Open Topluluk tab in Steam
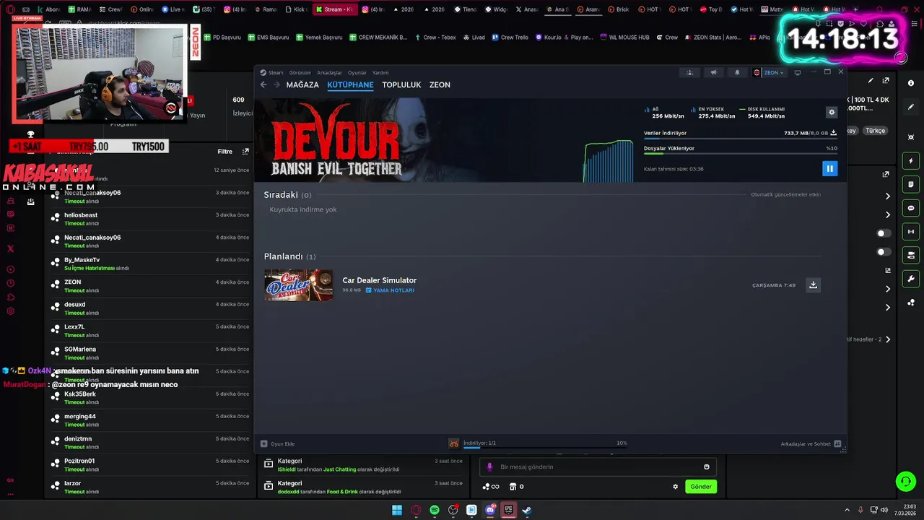 coord(401,84)
